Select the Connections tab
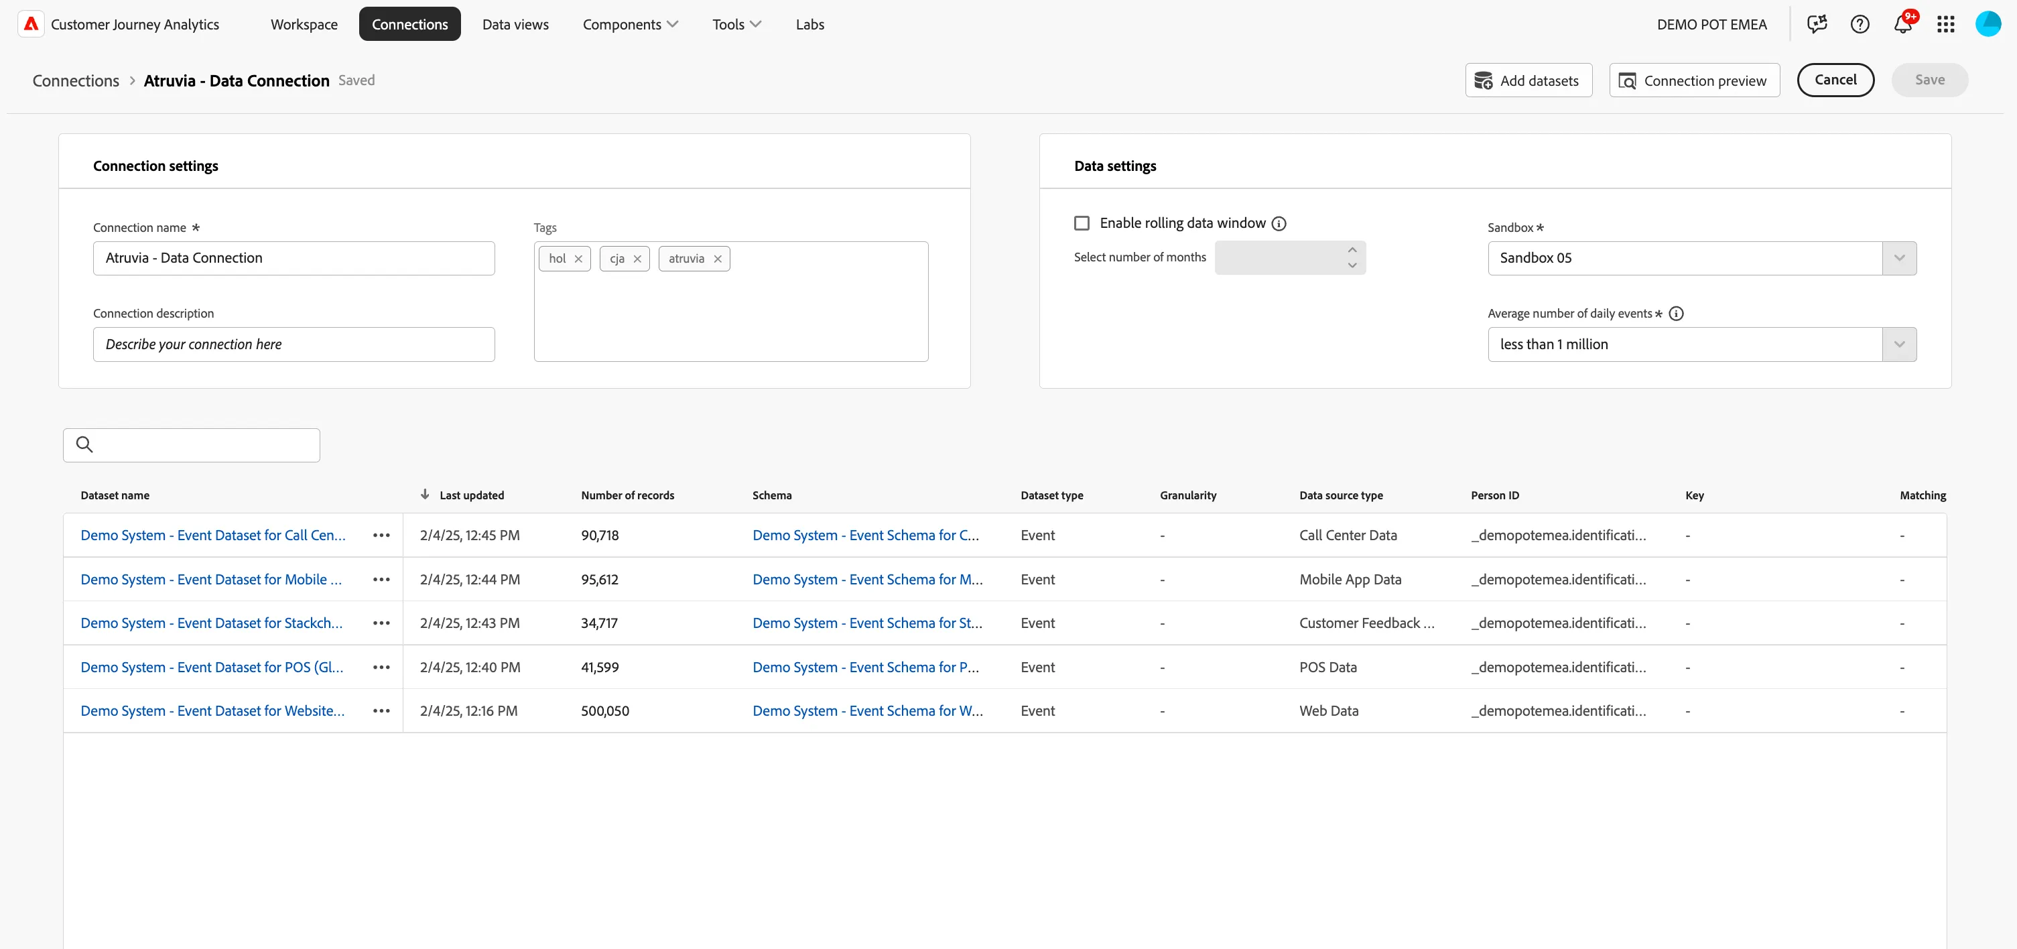 [409, 24]
